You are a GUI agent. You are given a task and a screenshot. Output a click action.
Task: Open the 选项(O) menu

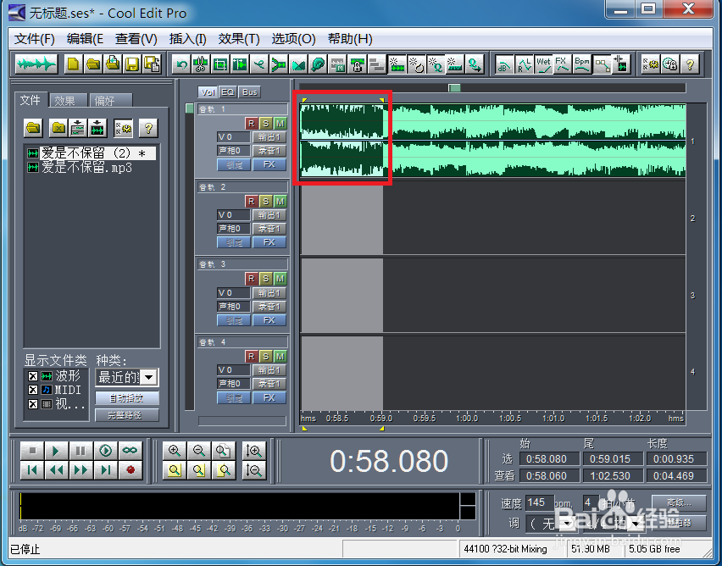pyautogui.click(x=293, y=39)
